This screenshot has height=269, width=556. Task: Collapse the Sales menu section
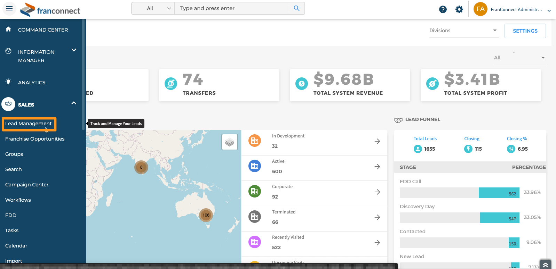point(74,103)
